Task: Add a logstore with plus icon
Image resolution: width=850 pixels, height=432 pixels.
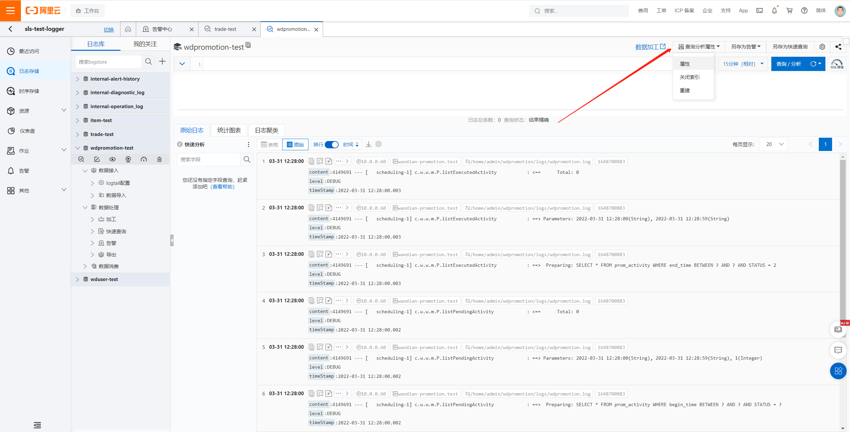Action: (162, 61)
